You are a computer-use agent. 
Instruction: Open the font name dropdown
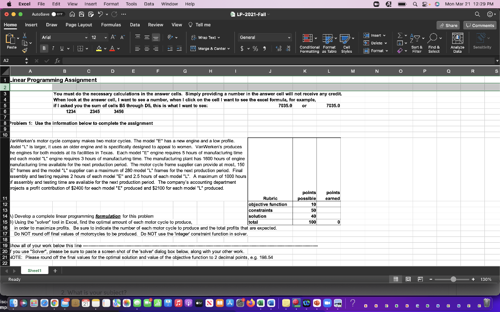87,38
